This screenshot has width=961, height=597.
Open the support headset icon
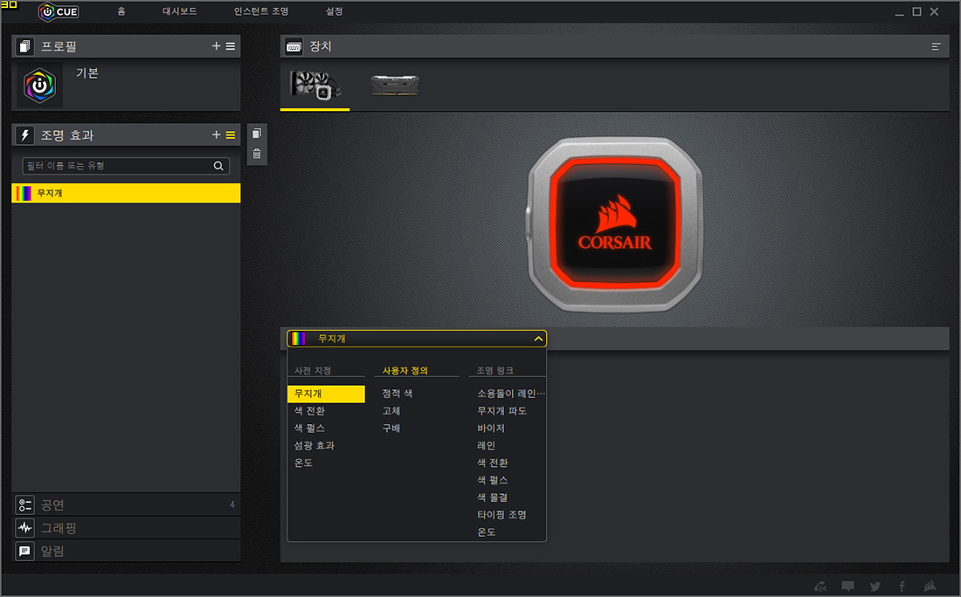820,586
